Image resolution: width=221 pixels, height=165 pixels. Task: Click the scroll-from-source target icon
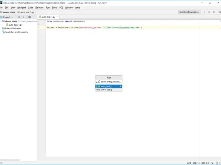(19, 17)
